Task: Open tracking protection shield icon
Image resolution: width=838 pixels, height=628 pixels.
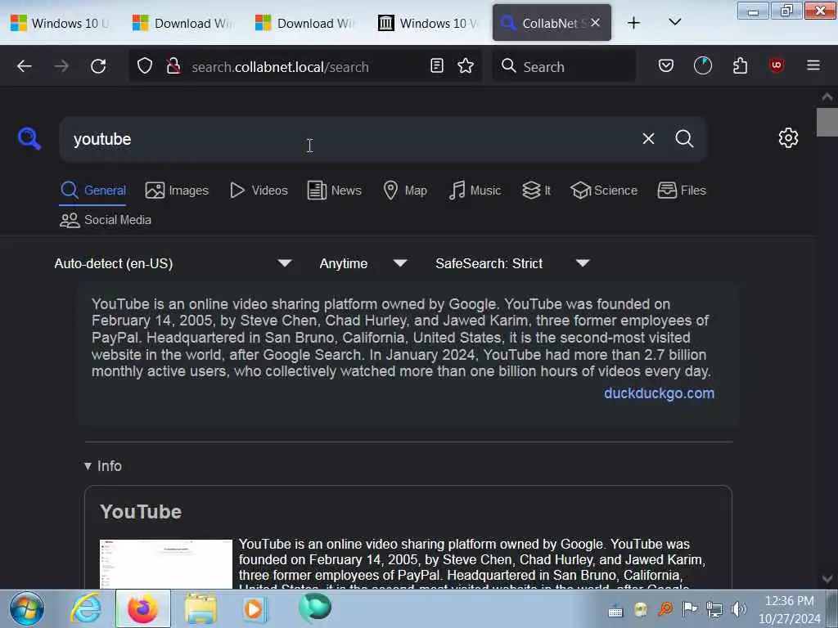Action: pos(145,66)
